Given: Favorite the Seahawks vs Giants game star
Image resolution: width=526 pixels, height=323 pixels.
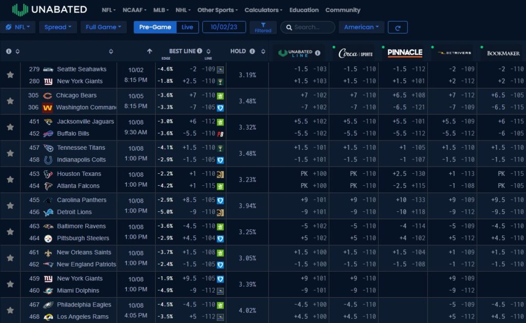Looking at the screenshot, I should (10, 75).
